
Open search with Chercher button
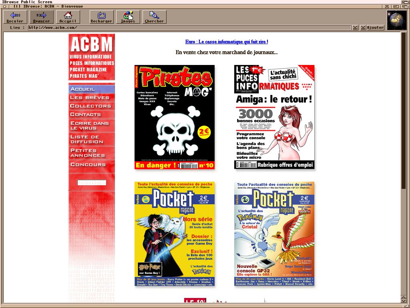pos(154,17)
